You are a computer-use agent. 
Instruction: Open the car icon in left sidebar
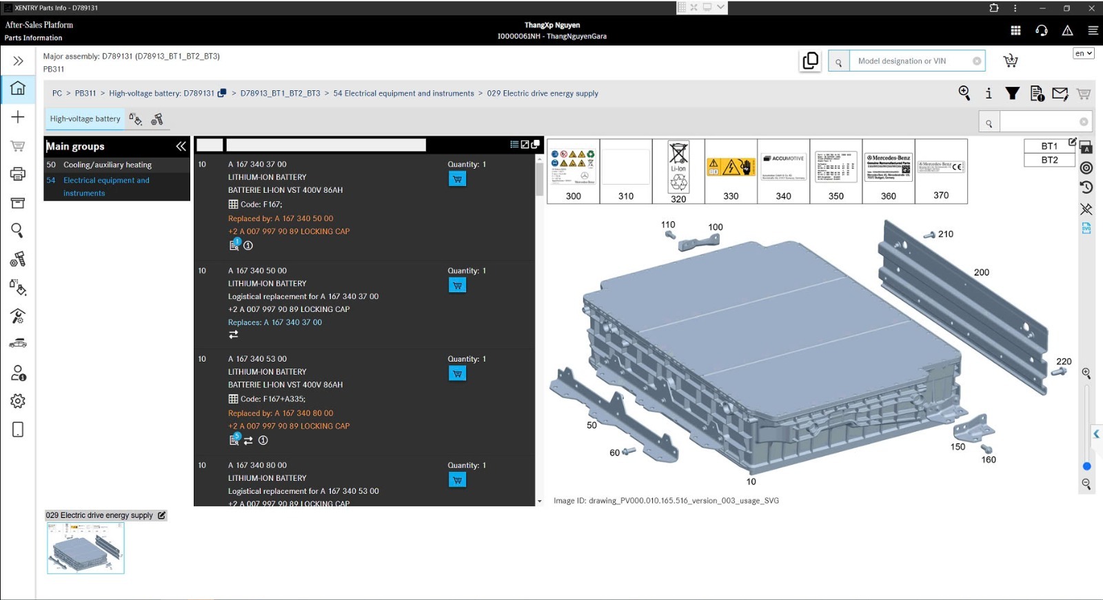[18, 344]
